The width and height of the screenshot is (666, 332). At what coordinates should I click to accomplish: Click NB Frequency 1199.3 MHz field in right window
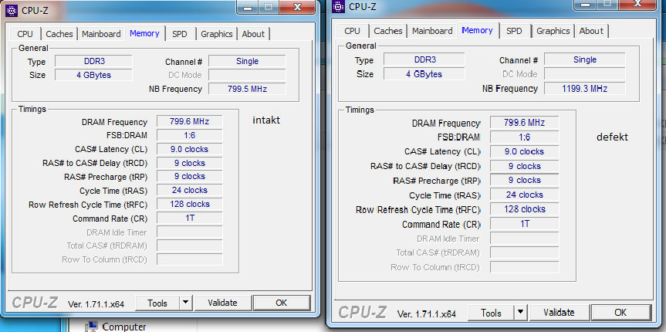584,89
